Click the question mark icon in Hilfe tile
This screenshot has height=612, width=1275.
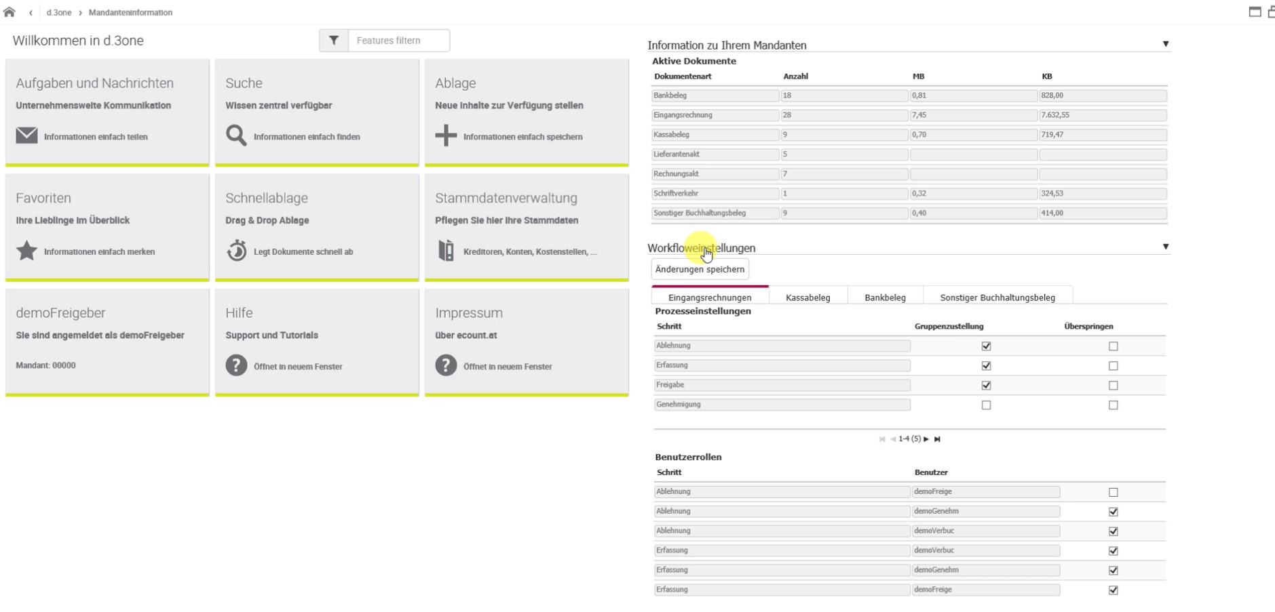236,365
